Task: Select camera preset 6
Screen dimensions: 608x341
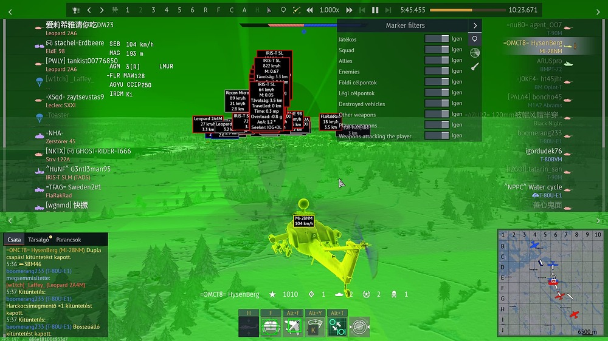Action: point(192,10)
